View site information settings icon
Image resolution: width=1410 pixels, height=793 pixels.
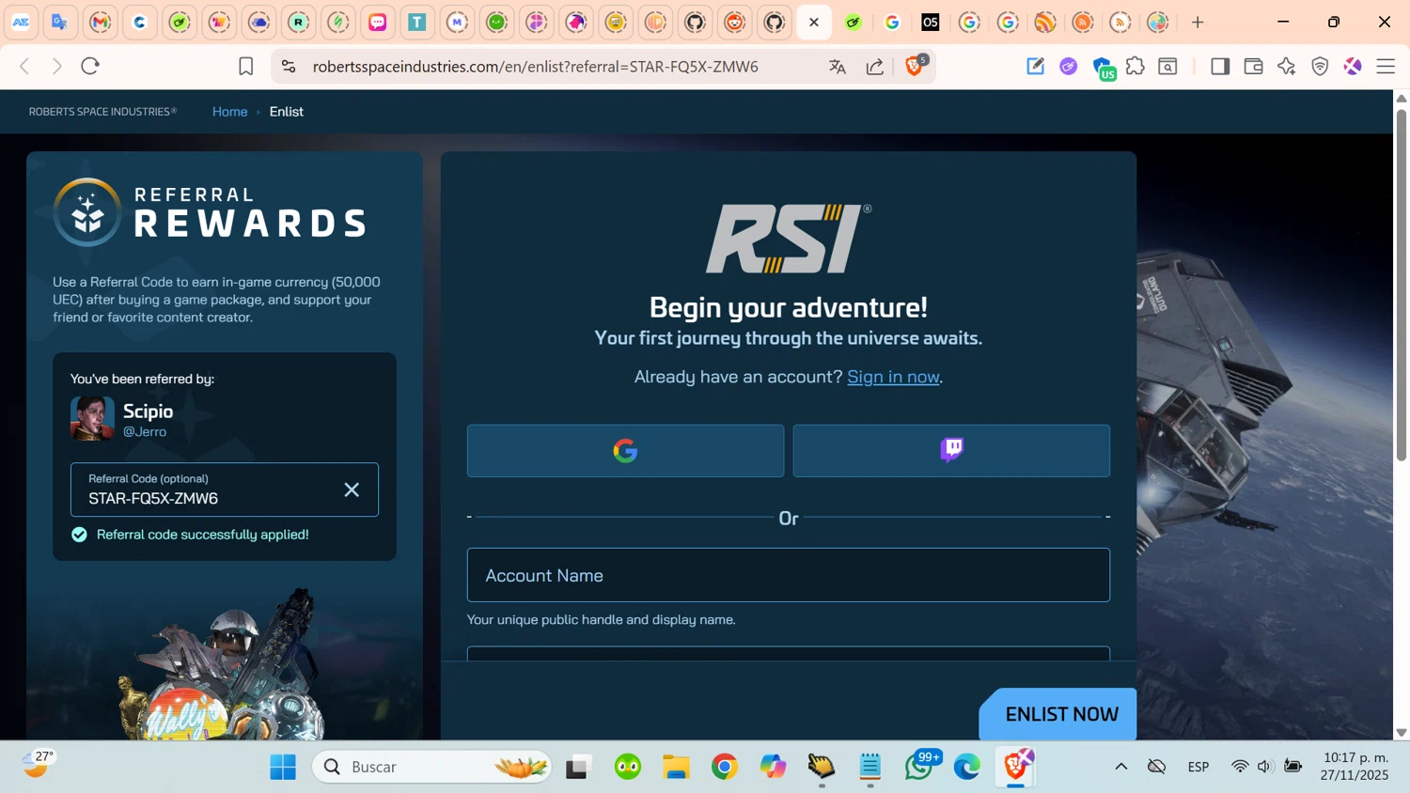[289, 67]
